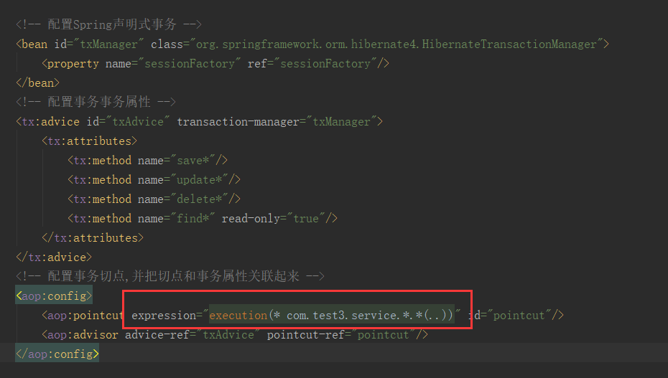668x378 pixels.
Task: Click the aop:pointcut tag name
Action: (85, 316)
